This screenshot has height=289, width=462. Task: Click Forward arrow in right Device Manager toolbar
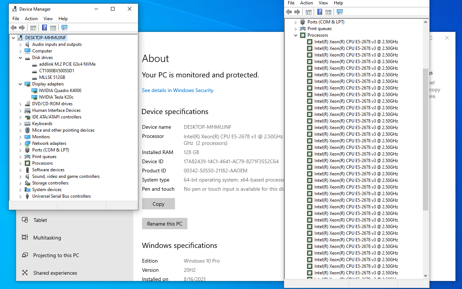(297, 12)
